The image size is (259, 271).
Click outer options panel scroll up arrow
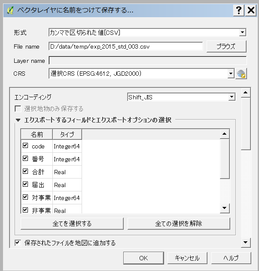[246, 93]
